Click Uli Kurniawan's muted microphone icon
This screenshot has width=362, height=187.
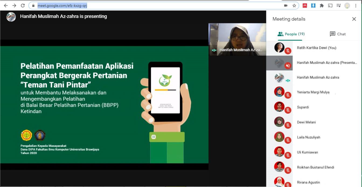[x=288, y=155]
